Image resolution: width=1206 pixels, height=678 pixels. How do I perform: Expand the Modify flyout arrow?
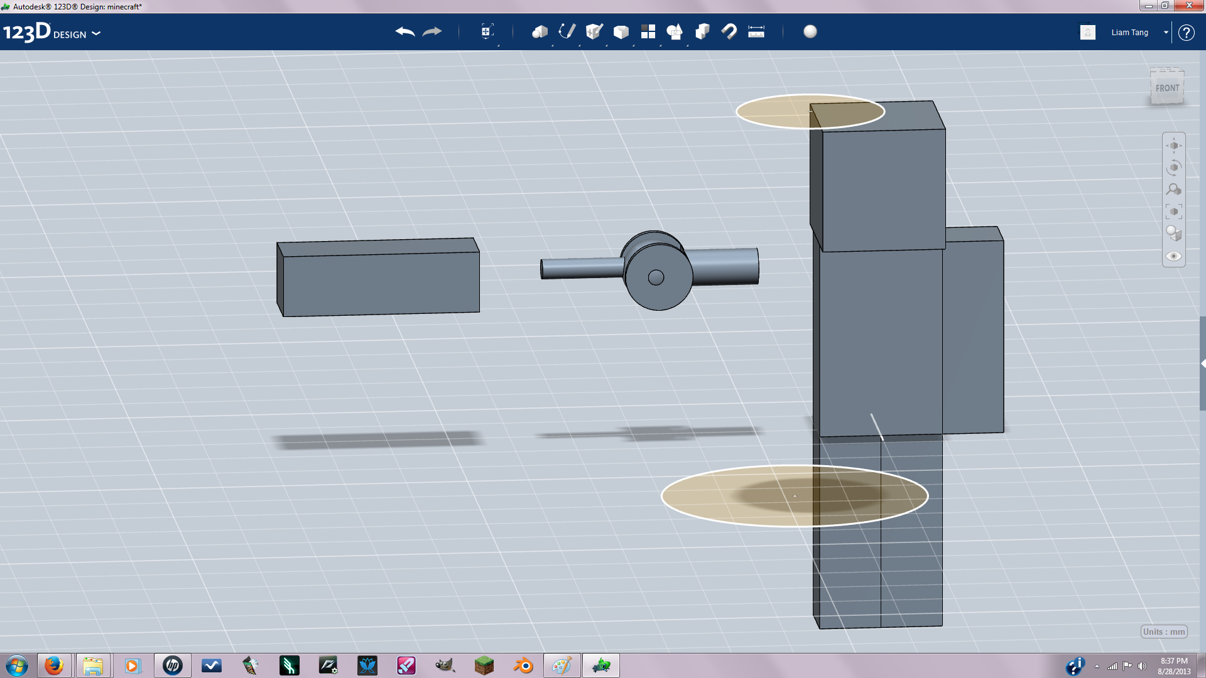[634, 45]
